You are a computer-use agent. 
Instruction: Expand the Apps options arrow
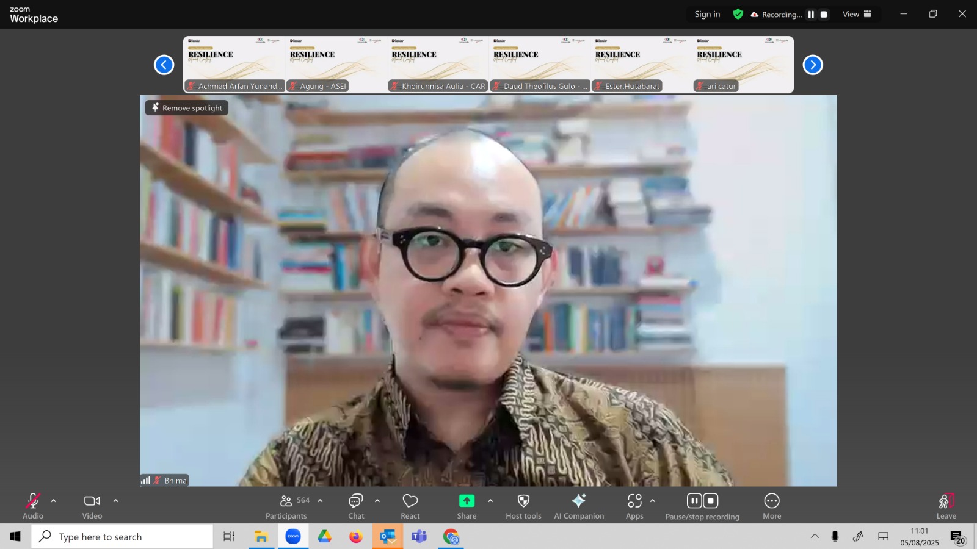(653, 501)
